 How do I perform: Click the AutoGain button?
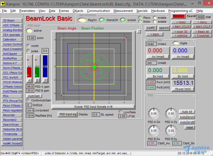(34, 96)
